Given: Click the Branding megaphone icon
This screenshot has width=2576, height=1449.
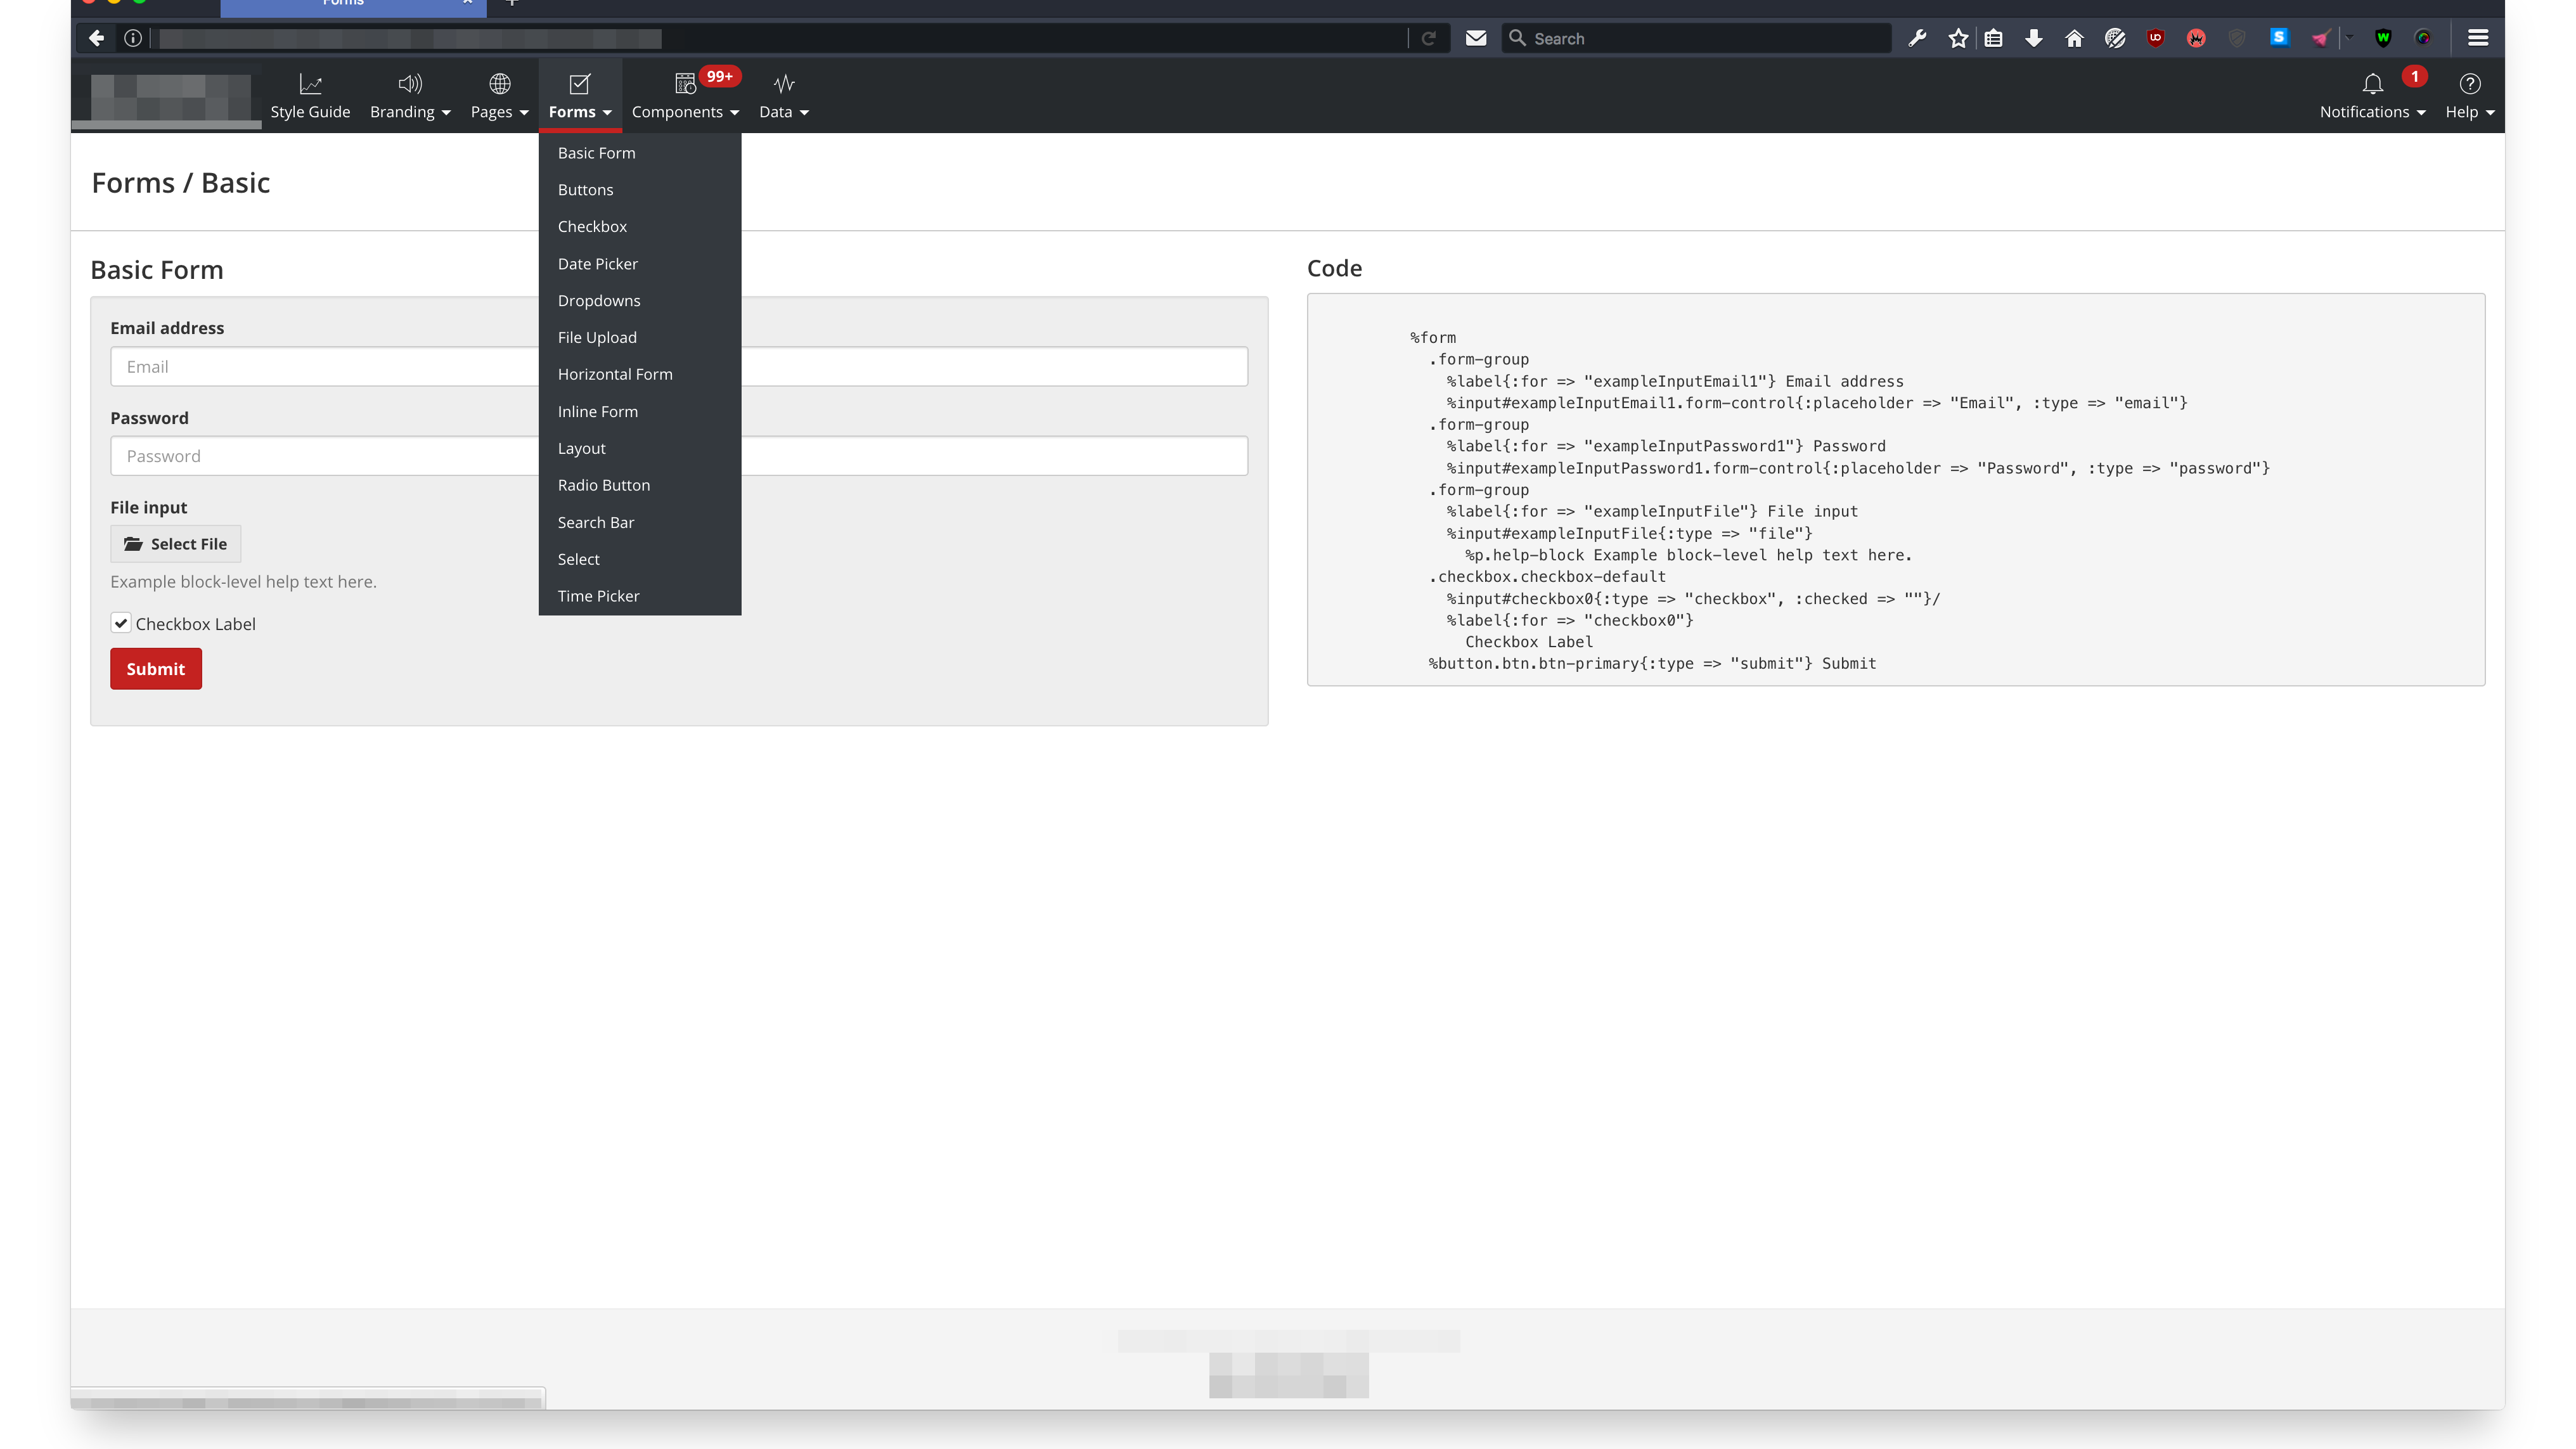Looking at the screenshot, I should click(410, 84).
